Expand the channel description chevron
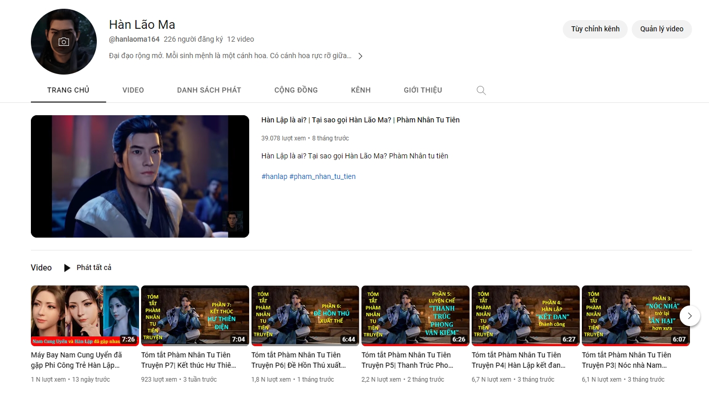 [360, 56]
